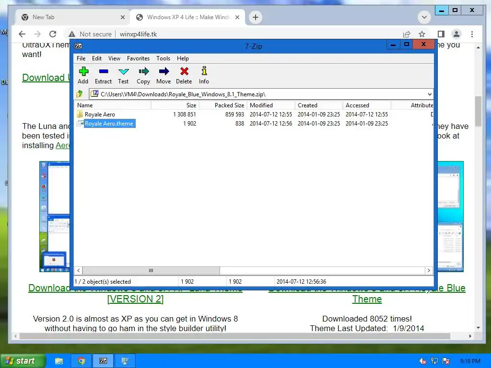The height and width of the screenshot is (368, 491).
Task: Open the File menu in 7-Zip
Action: click(81, 58)
